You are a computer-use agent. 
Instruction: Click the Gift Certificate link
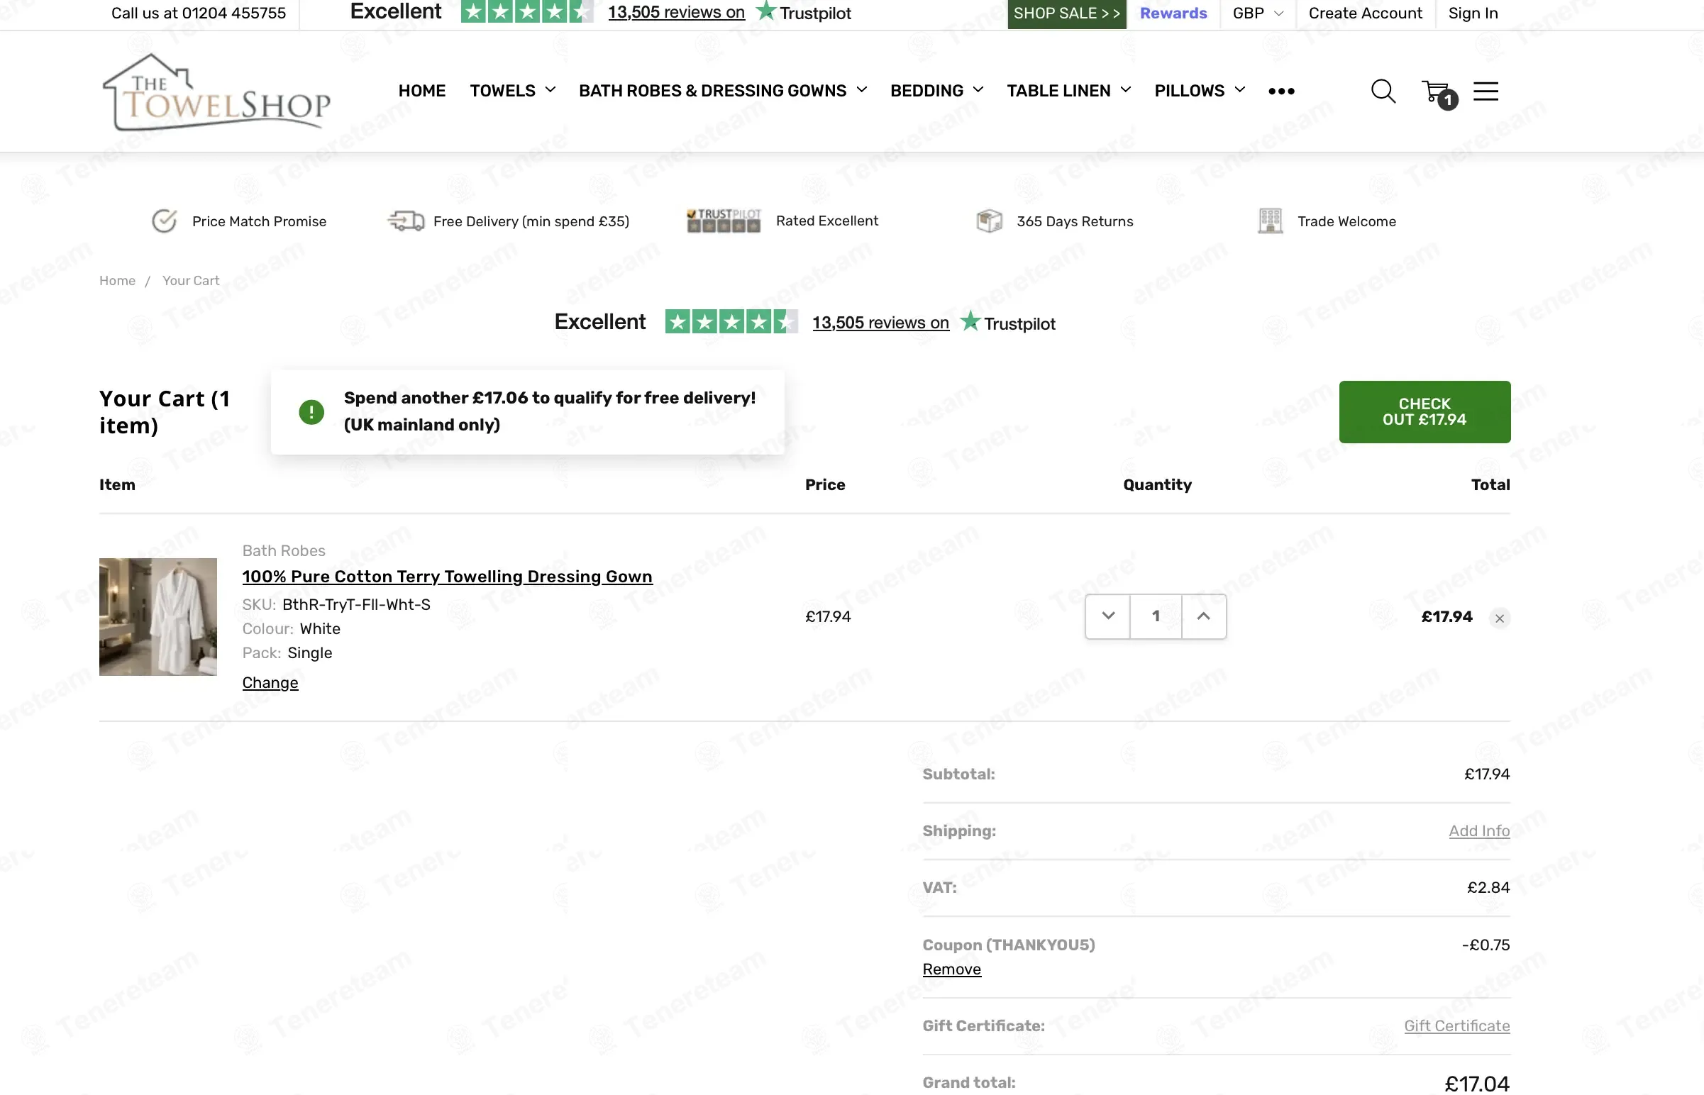(1456, 1025)
